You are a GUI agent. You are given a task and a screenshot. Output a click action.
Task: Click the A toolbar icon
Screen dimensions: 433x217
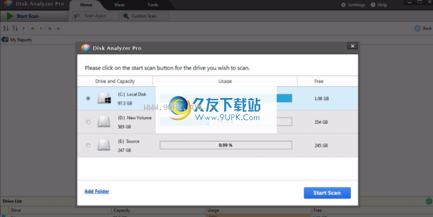point(32,28)
